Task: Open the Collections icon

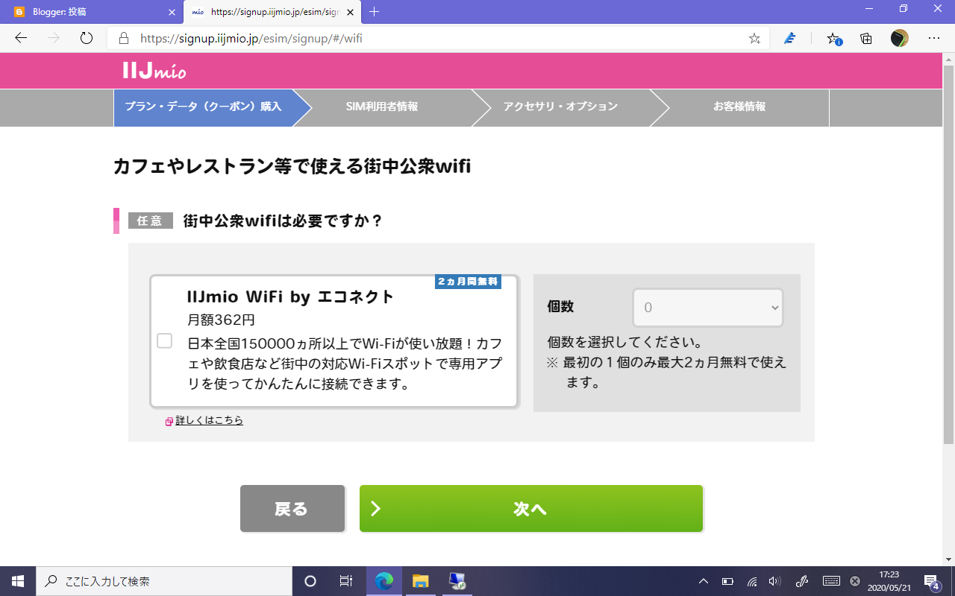Action: [x=866, y=38]
